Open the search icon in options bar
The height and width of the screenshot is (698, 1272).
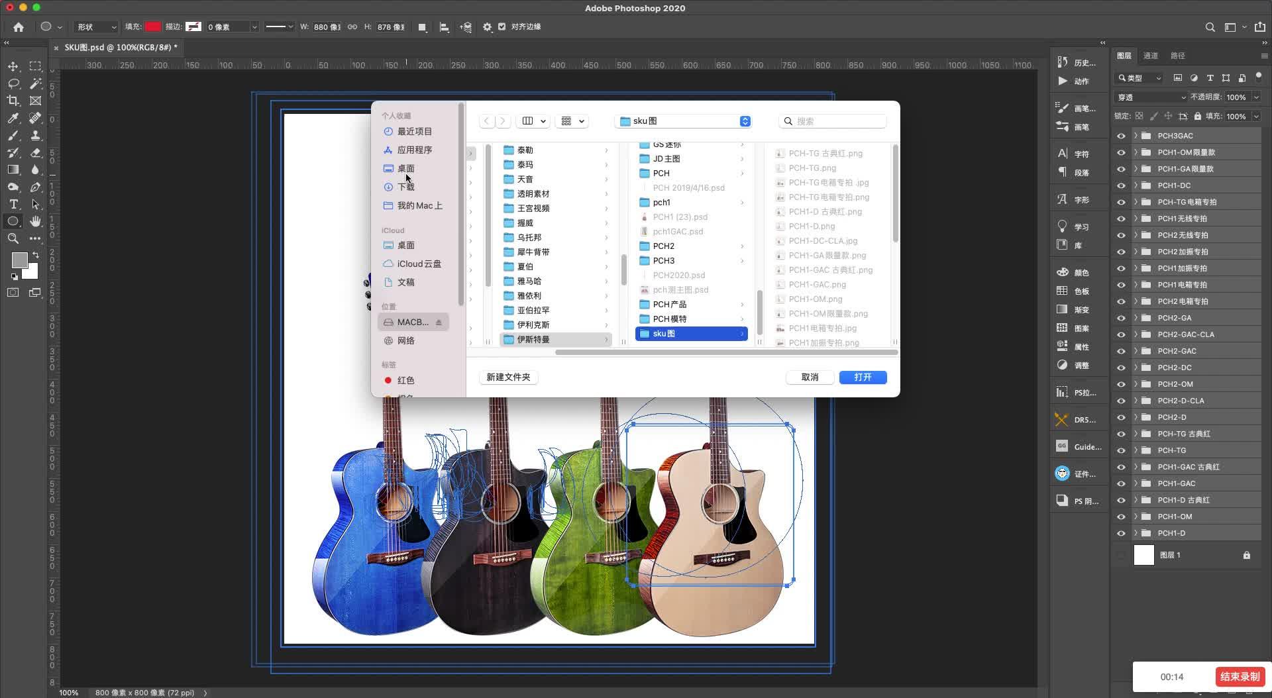pos(1210,27)
